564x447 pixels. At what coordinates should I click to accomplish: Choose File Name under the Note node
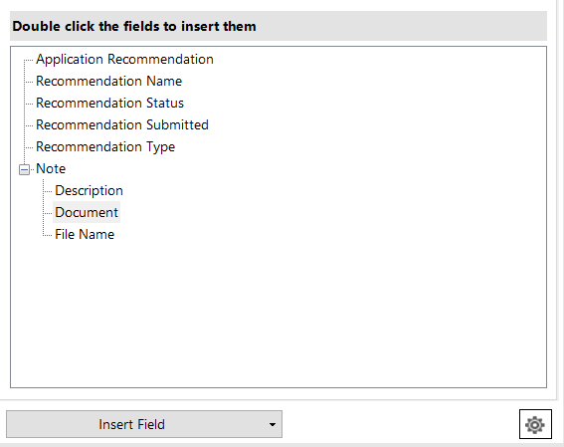coord(85,234)
